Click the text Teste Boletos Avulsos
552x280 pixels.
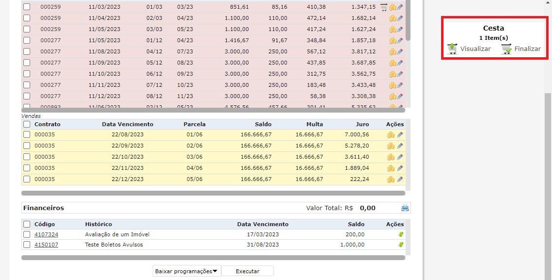pos(114,245)
